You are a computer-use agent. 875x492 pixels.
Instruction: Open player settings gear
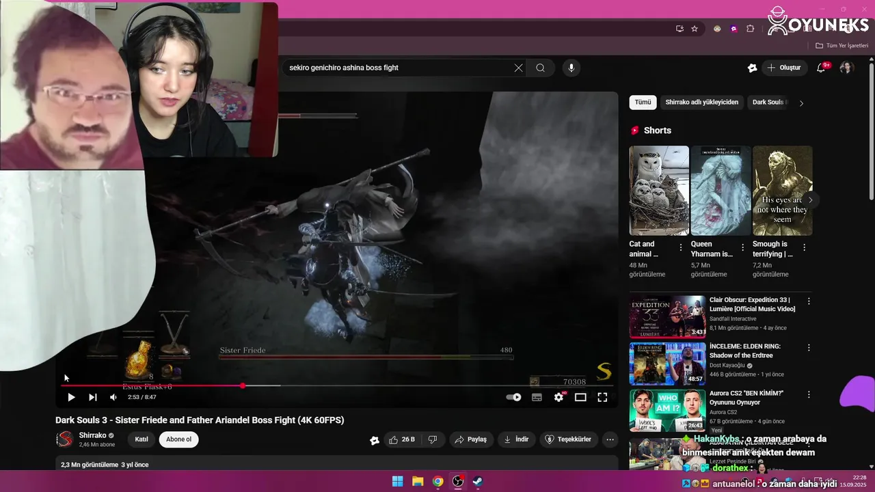point(558,397)
